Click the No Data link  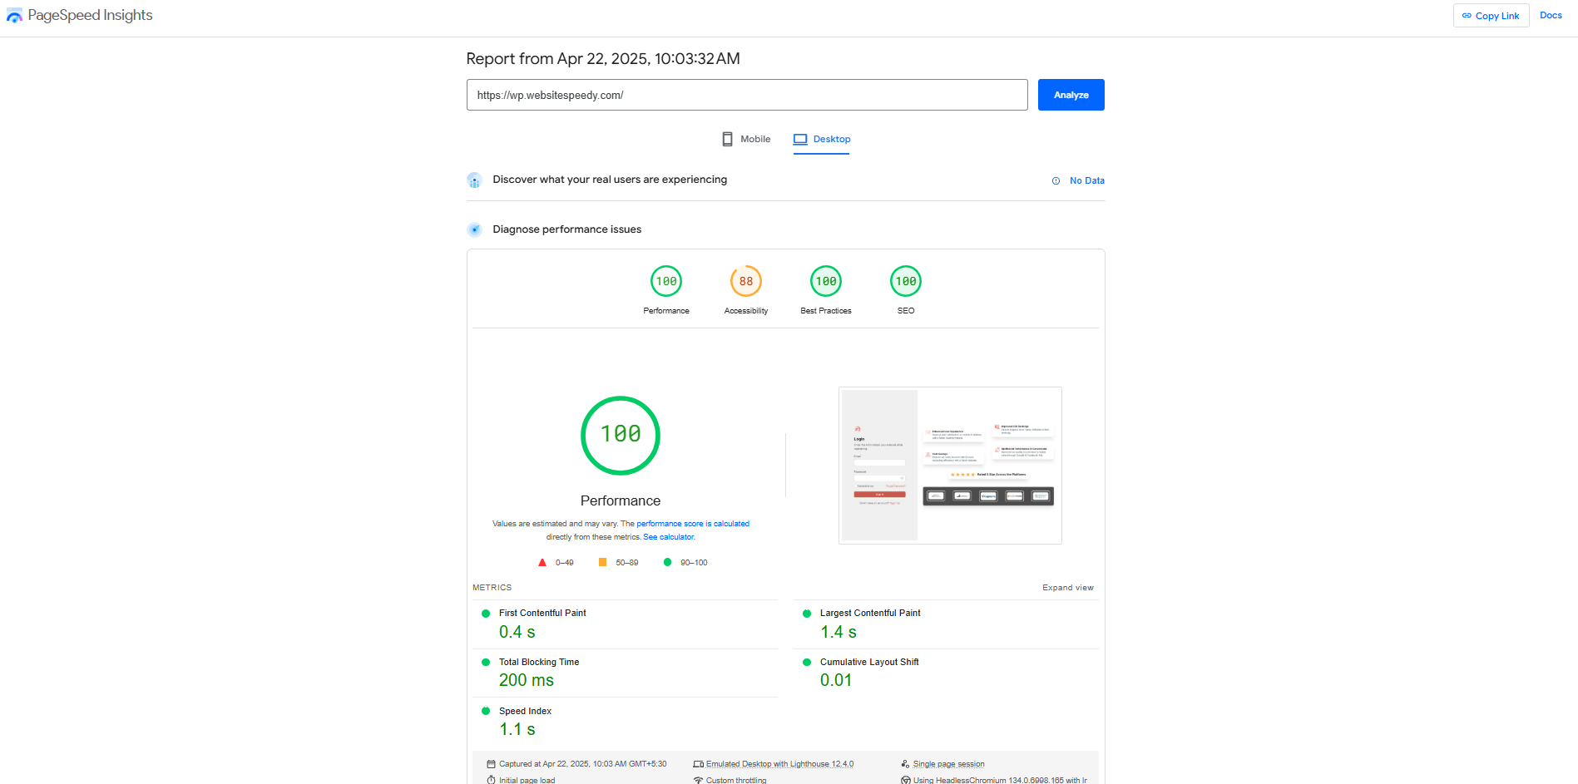[x=1086, y=180]
